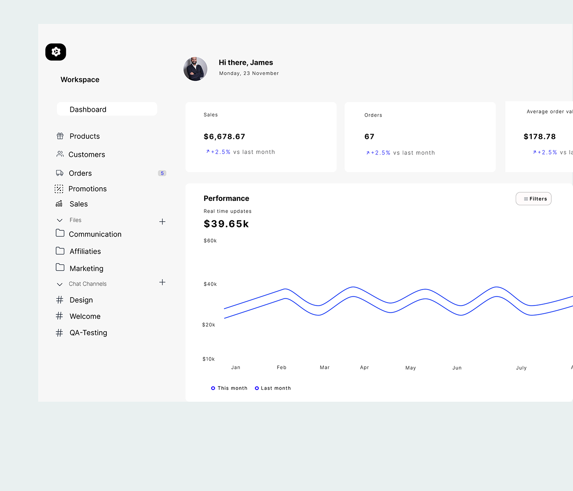
Task: Click the hash icon beside Design channel
Action: [x=60, y=300]
